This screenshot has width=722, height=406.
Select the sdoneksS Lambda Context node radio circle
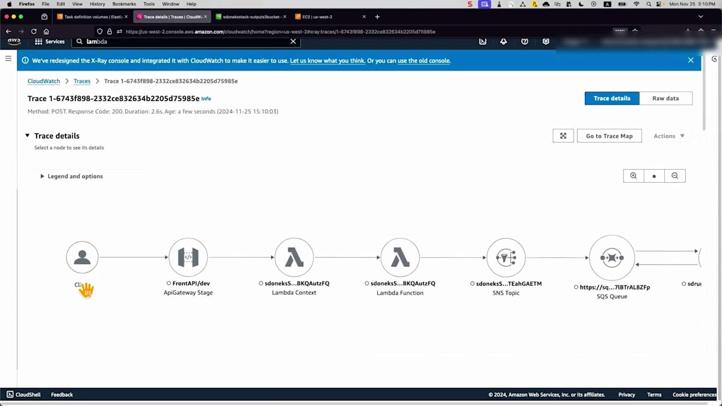tap(261, 283)
